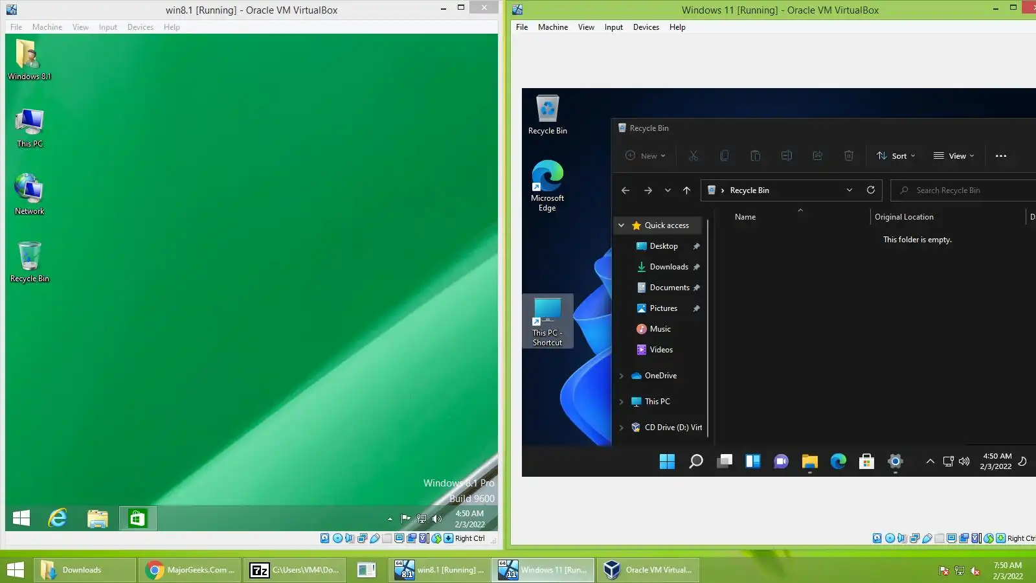Open File Explorer on win8.1 taskbar

pos(98,518)
